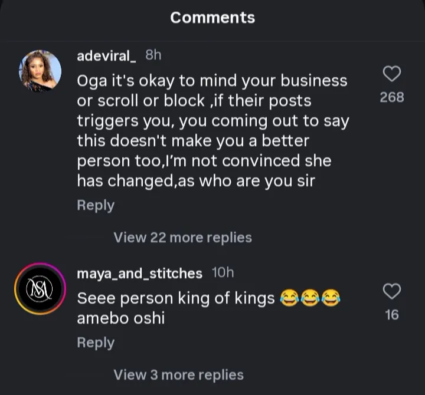The width and height of the screenshot is (425, 395).
Task: Tap the laughing emojis in maya's comment
Action: point(310,299)
